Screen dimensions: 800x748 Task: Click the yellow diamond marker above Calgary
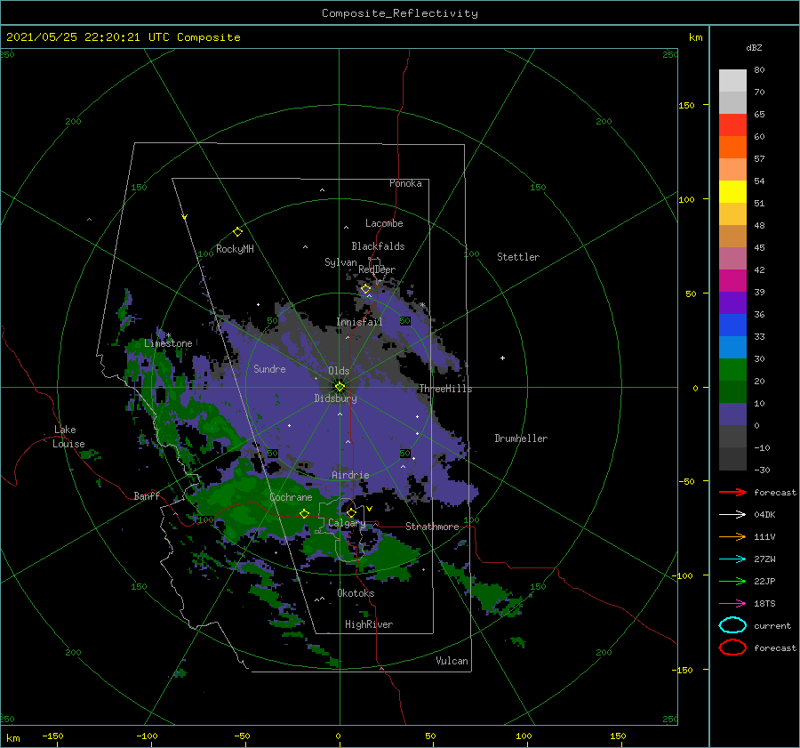point(351,512)
